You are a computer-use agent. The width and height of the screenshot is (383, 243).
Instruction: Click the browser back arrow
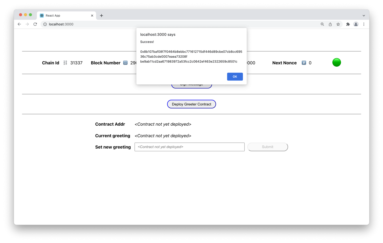coord(19,24)
